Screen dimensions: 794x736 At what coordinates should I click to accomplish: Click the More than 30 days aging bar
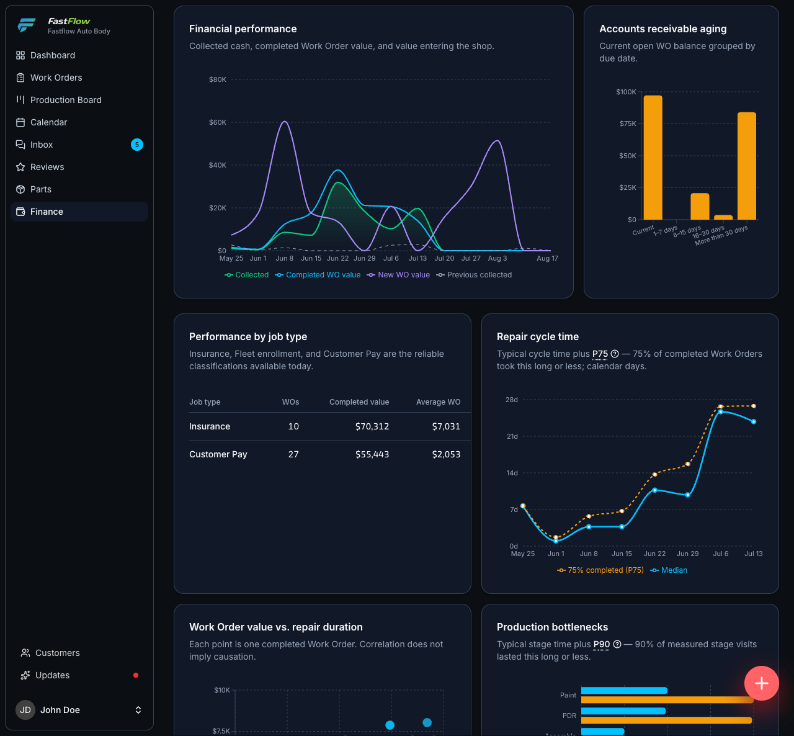747,166
